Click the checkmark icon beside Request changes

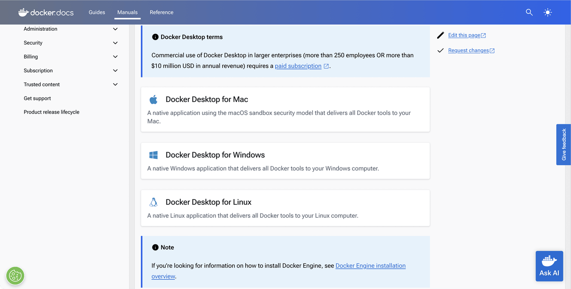[441, 50]
